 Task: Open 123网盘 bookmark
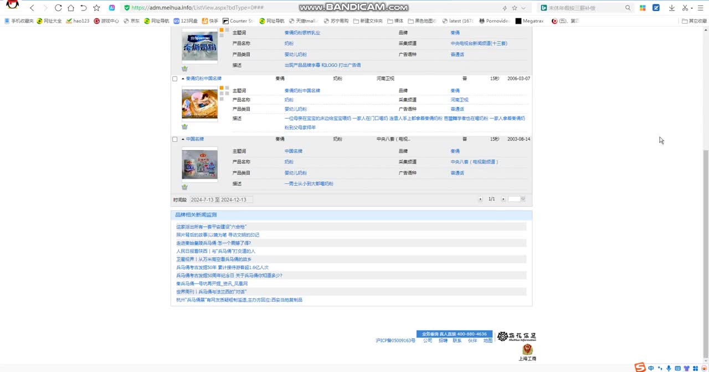pyautogui.click(x=186, y=21)
